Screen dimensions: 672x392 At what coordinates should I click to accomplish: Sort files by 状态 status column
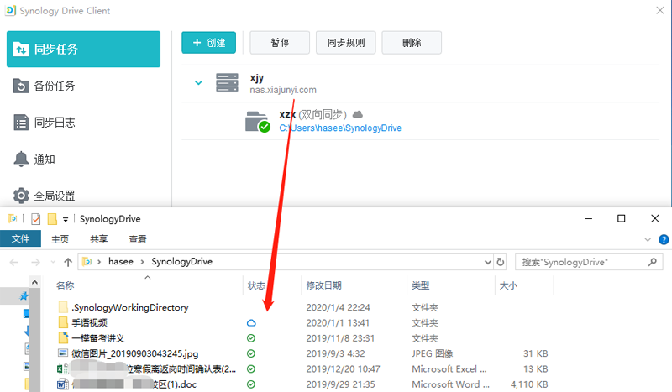click(256, 285)
